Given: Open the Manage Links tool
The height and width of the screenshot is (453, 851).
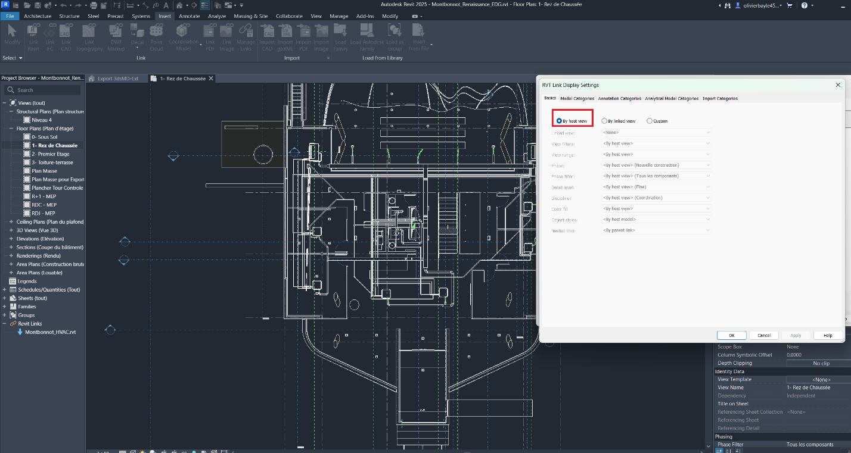Looking at the screenshot, I should click(x=246, y=39).
